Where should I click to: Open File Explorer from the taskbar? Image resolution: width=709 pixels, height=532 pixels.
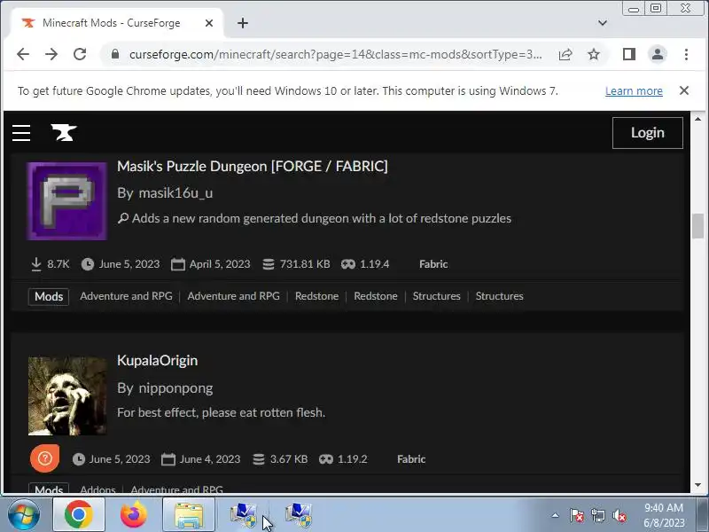pos(189,514)
